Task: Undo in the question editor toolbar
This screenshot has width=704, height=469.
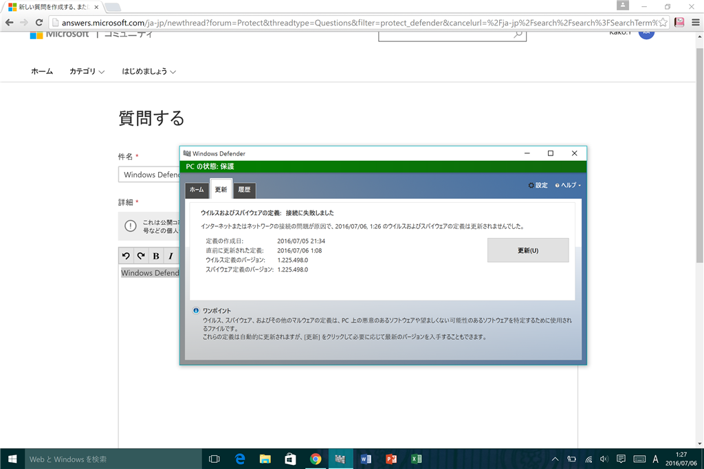Action: coord(126,256)
